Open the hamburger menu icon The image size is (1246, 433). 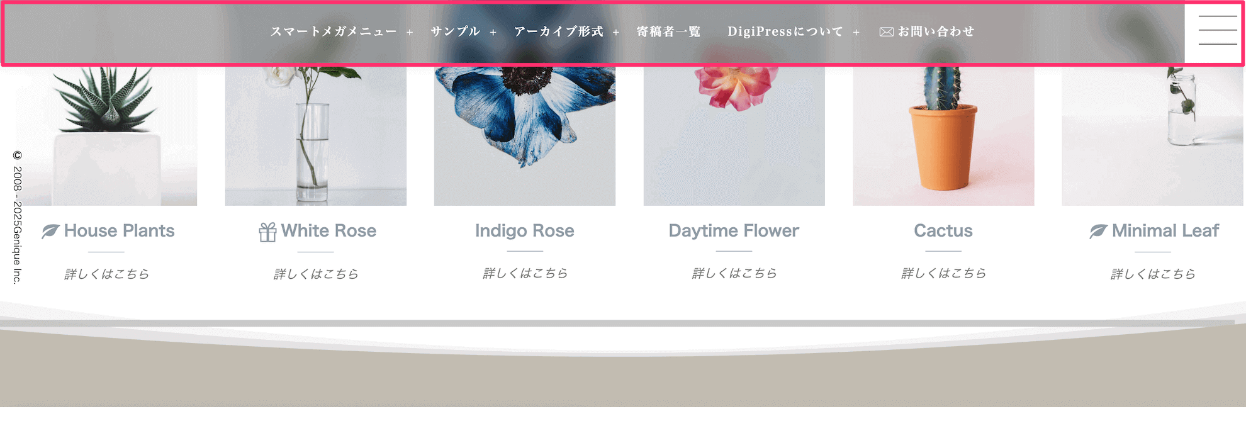click(1217, 31)
